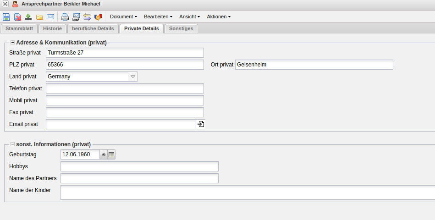Open calendar picker next to Geburtstag
This screenshot has height=220, width=435.
[x=111, y=154]
